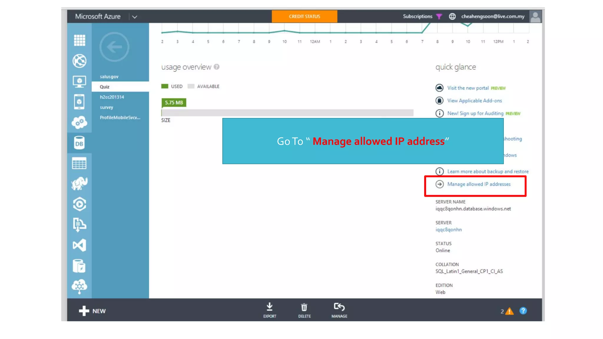This screenshot has width=603, height=339.
Task: Open the warning notifications triangle
Action: click(x=510, y=311)
